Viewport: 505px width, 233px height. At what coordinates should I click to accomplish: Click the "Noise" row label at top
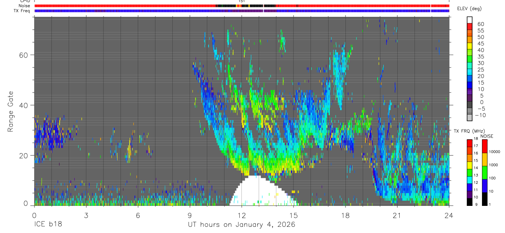point(24,6)
